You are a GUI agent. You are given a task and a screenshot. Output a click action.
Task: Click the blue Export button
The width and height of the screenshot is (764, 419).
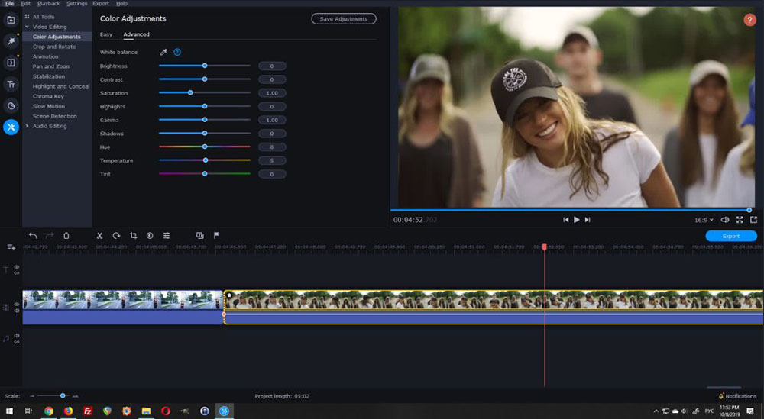point(731,236)
